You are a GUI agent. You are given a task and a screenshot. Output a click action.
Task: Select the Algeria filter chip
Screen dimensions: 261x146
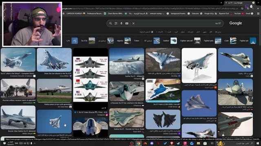click(x=124, y=41)
